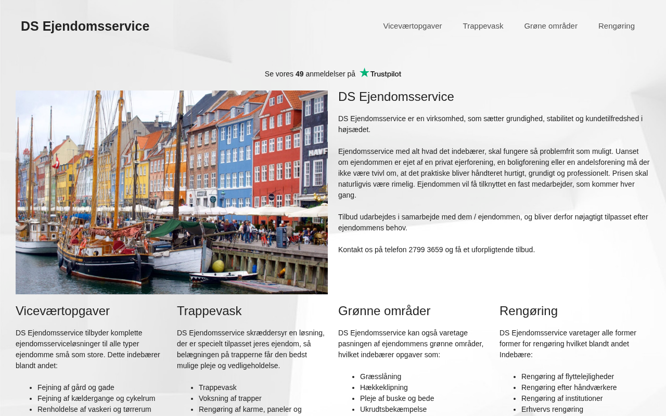The height and width of the screenshot is (416, 666).
Task: Click the Rengøring section heading
Action: pyautogui.click(x=529, y=311)
